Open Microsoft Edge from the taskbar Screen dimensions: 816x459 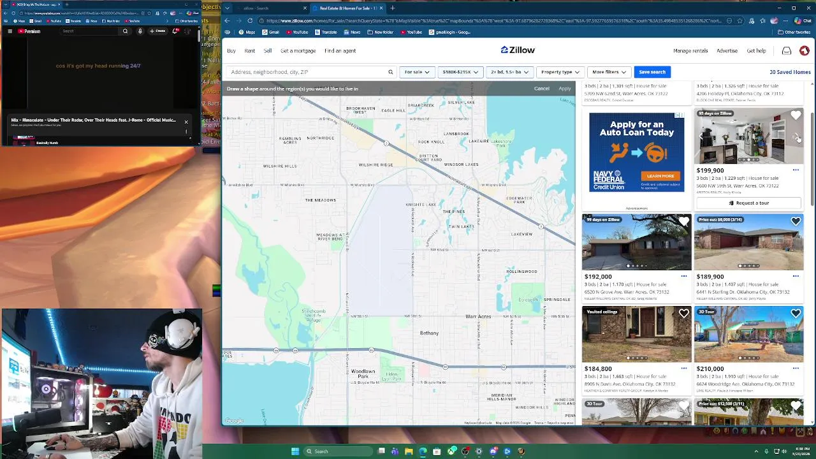pos(423,451)
